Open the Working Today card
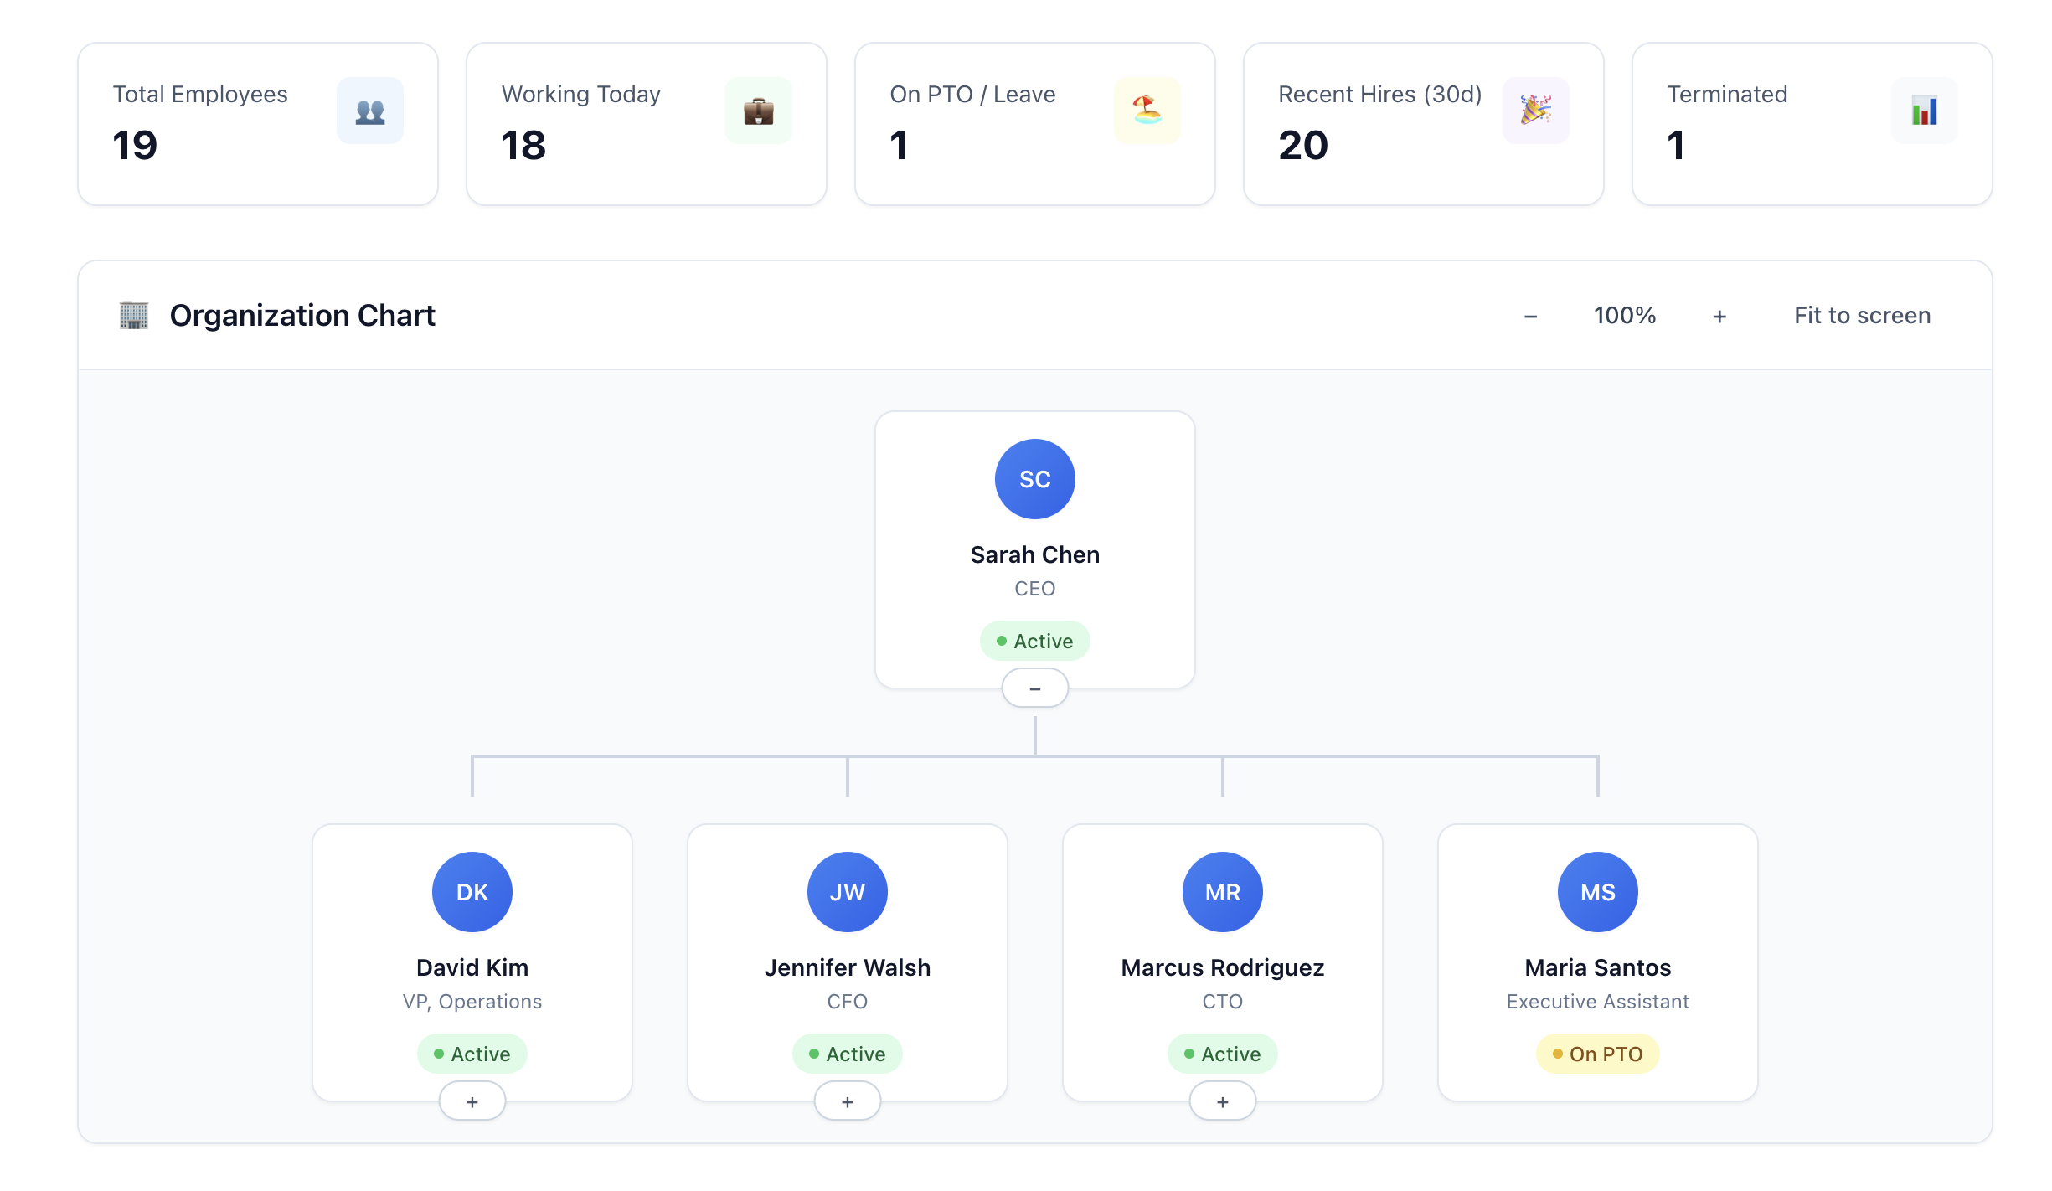The image size is (2052, 1191). click(647, 124)
